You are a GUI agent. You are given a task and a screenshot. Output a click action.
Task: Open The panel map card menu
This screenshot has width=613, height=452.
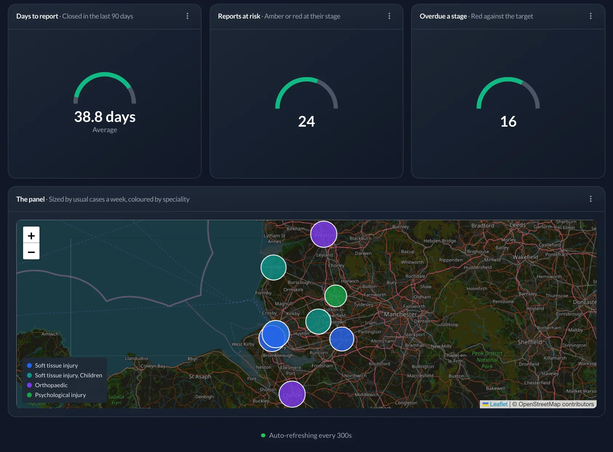coord(590,199)
